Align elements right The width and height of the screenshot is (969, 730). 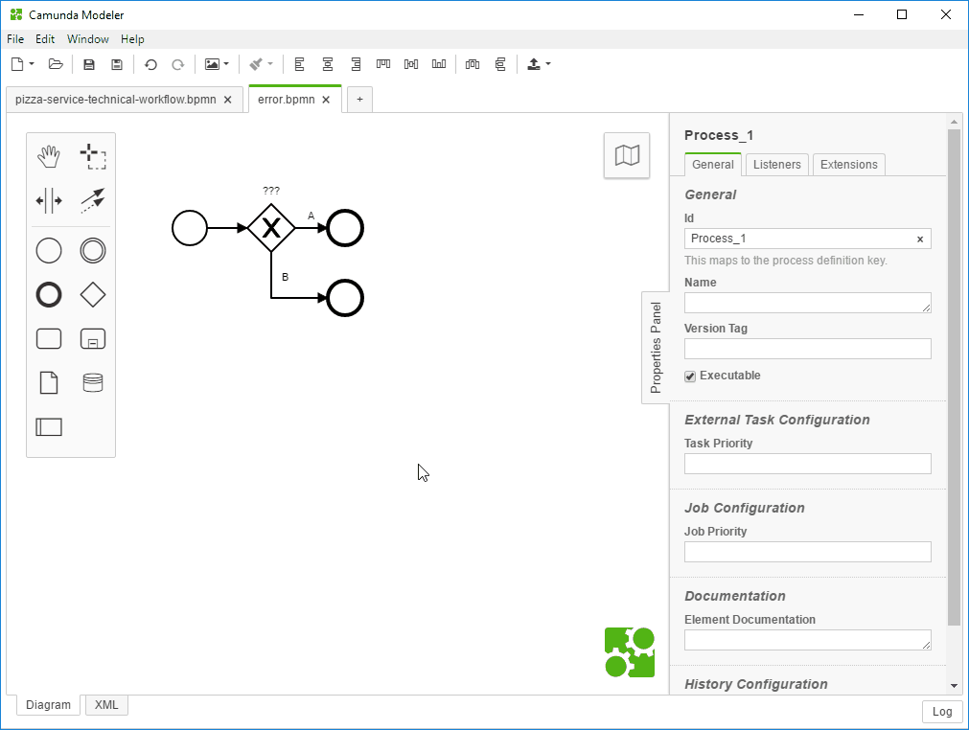coord(356,64)
